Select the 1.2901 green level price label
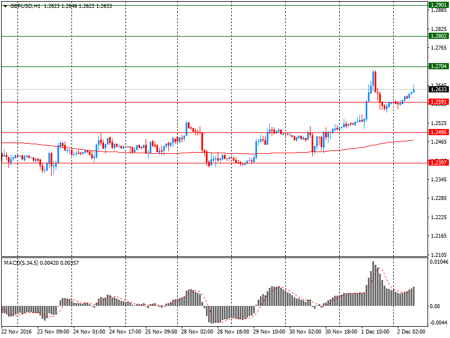The width and height of the screenshot is (450, 338). (x=439, y=5)
